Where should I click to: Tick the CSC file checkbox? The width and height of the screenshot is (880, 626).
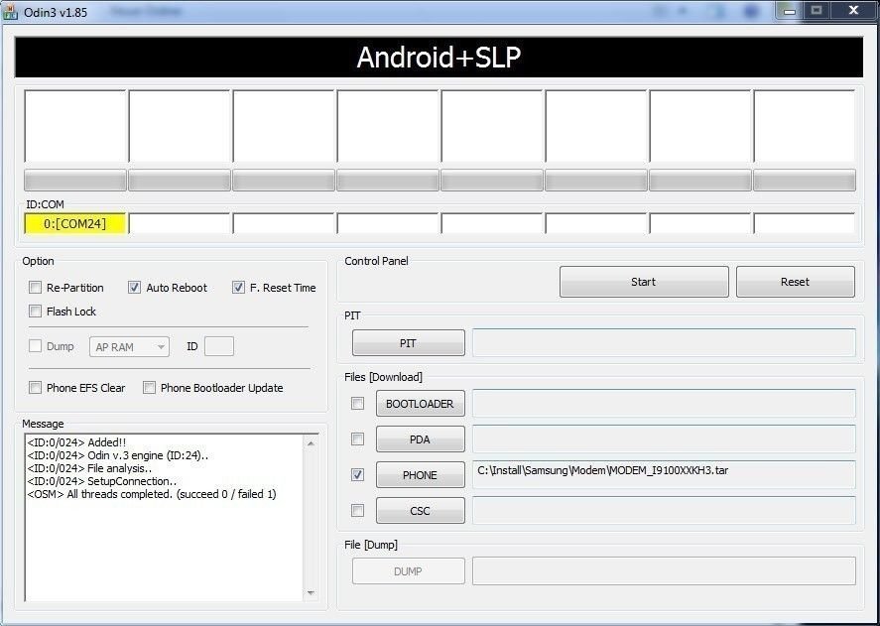tap(357, 510)
